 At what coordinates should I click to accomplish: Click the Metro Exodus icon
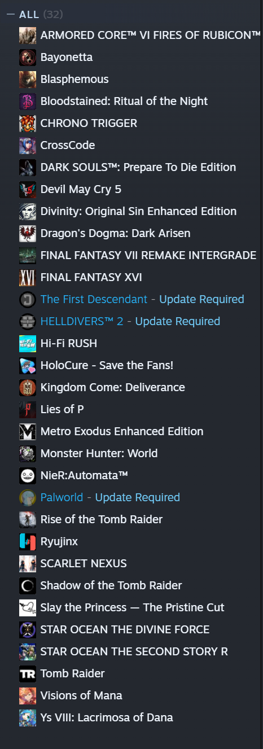pyautogui.click(x=28, y=431)
